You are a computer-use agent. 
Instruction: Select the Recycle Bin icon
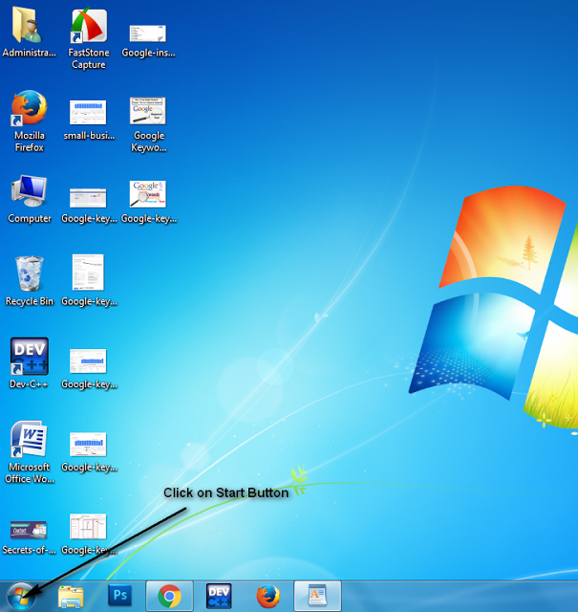[30, 281]
